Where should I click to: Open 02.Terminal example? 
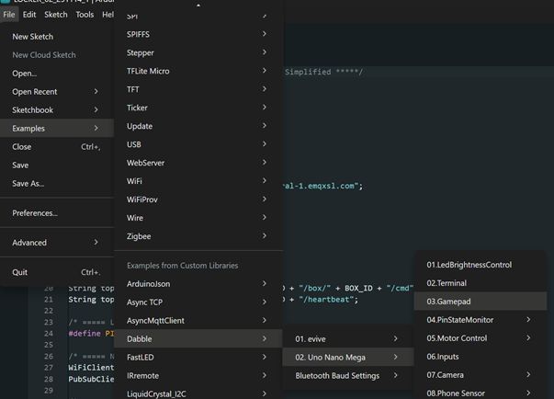coord(481,283)
